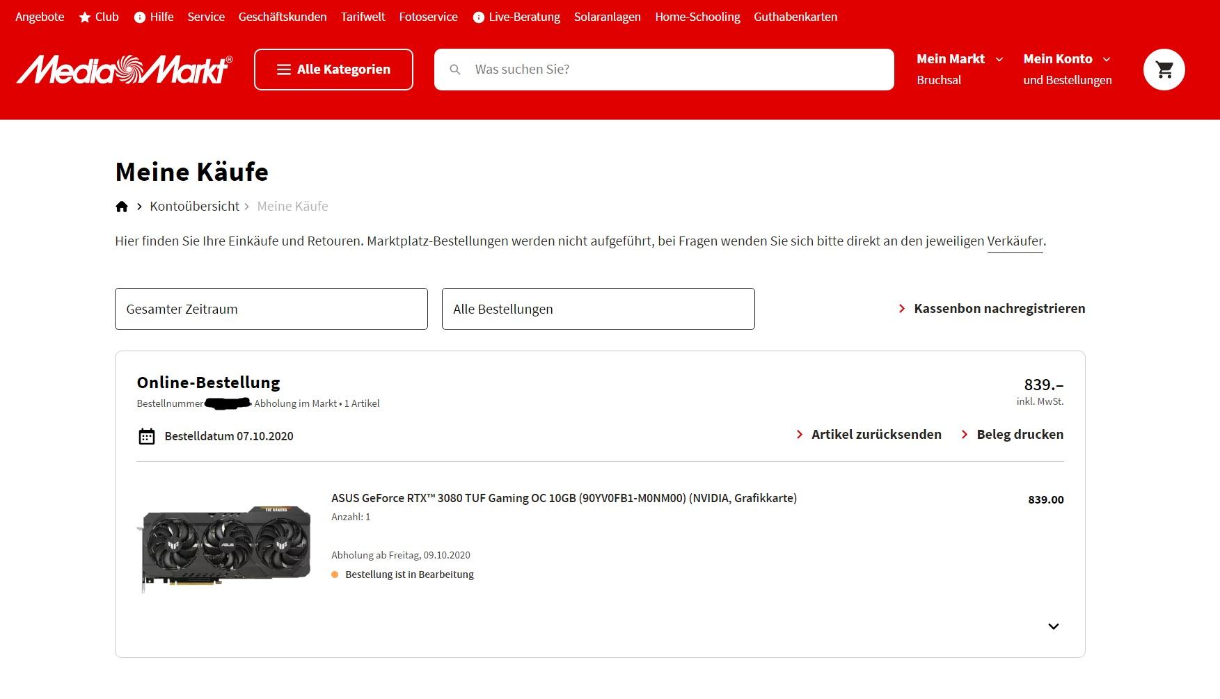Click the Bruchsal store name

coord(939,80)
